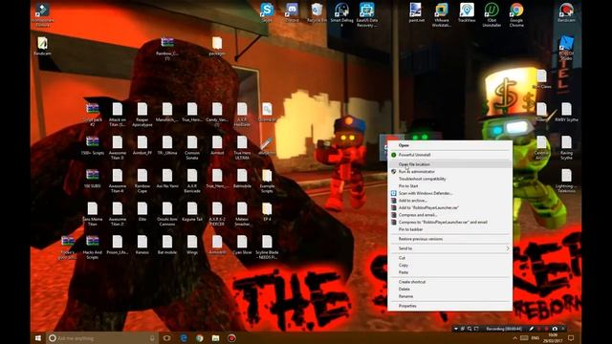
Task: Open the Windows Start menu
Action: pos(38,338)
